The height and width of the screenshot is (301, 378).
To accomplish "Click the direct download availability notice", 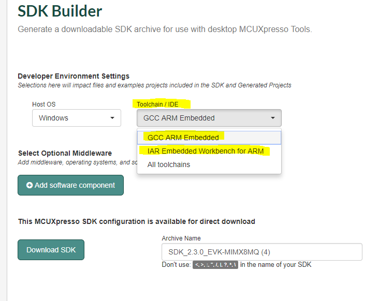I will coord(137,221).
